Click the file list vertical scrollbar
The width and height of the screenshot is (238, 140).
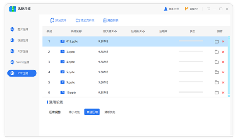click(229, 66)
